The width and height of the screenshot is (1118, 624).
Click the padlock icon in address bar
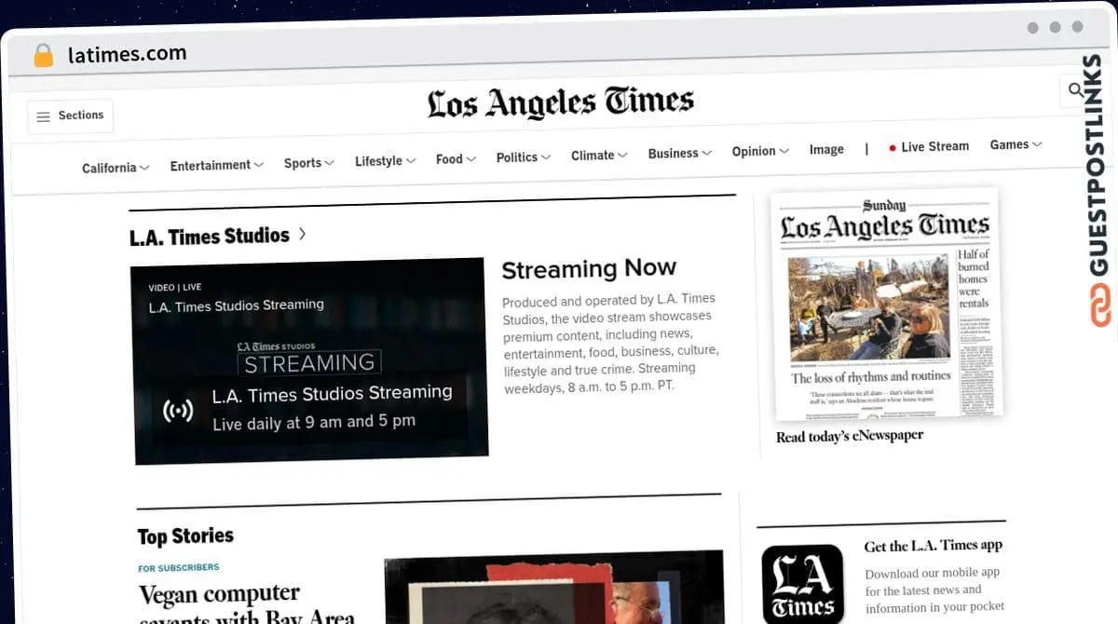tap(43, 55)
